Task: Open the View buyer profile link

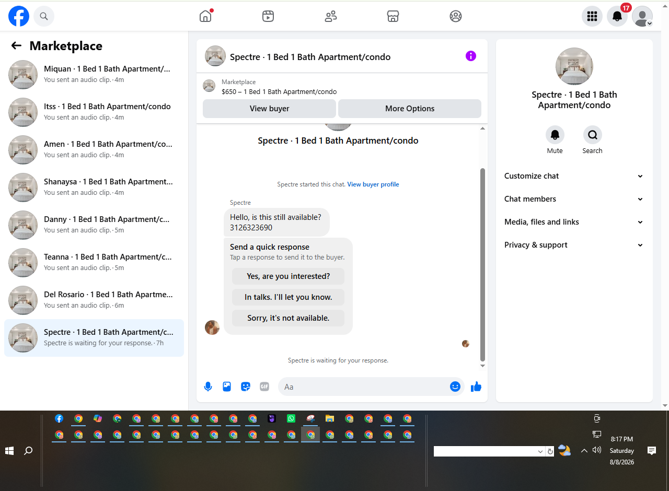Action: click(373, 184)
